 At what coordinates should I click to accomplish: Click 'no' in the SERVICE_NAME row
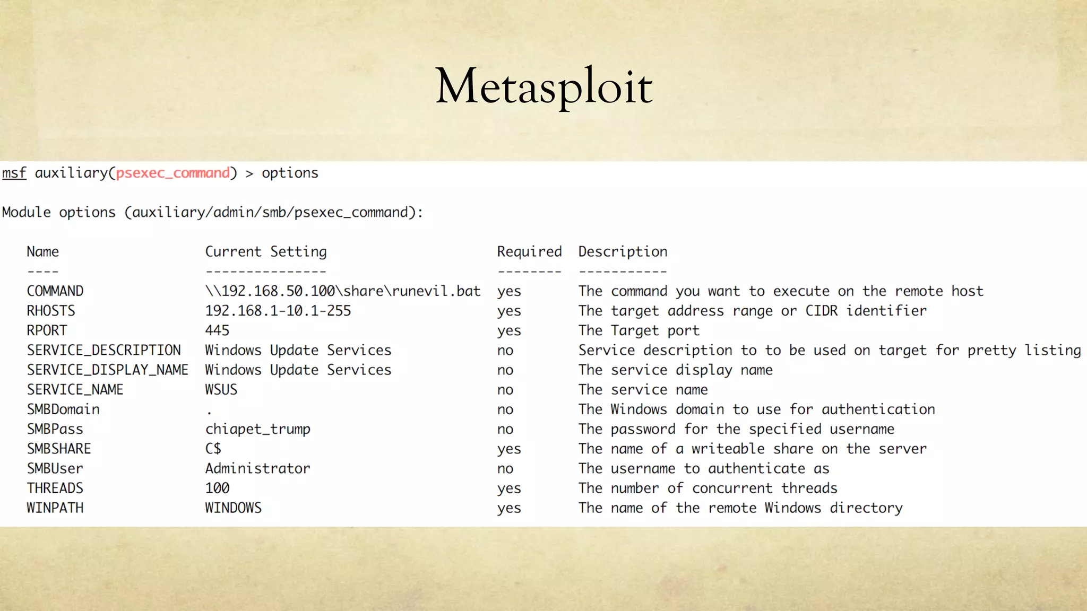click(x=505, y=390)
